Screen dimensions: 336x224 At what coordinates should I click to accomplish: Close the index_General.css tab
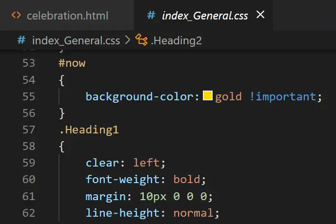pyautogui.click(x=260, y=15)
